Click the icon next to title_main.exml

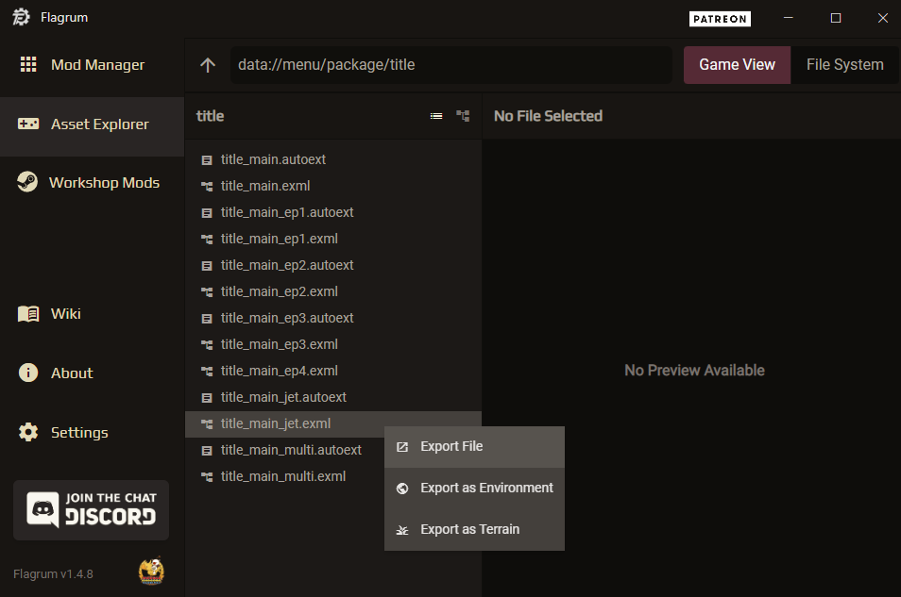[207, 187]
